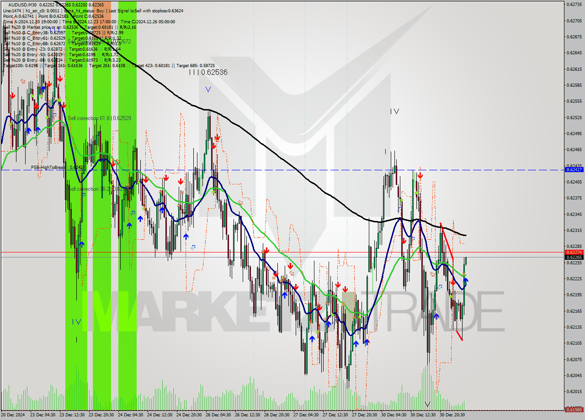The width and height of the screenshot is (585, 420).
Task: Click the red 0.61980 price tag
Action: coord(574,409)
